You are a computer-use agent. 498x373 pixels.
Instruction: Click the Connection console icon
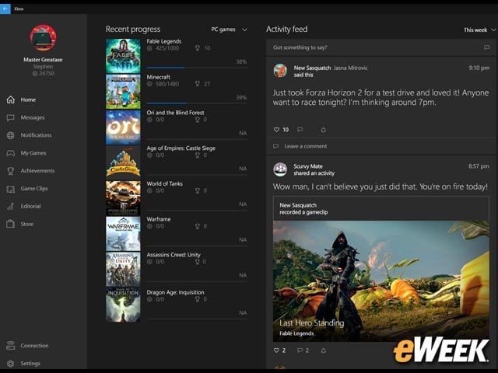(10, 345)
